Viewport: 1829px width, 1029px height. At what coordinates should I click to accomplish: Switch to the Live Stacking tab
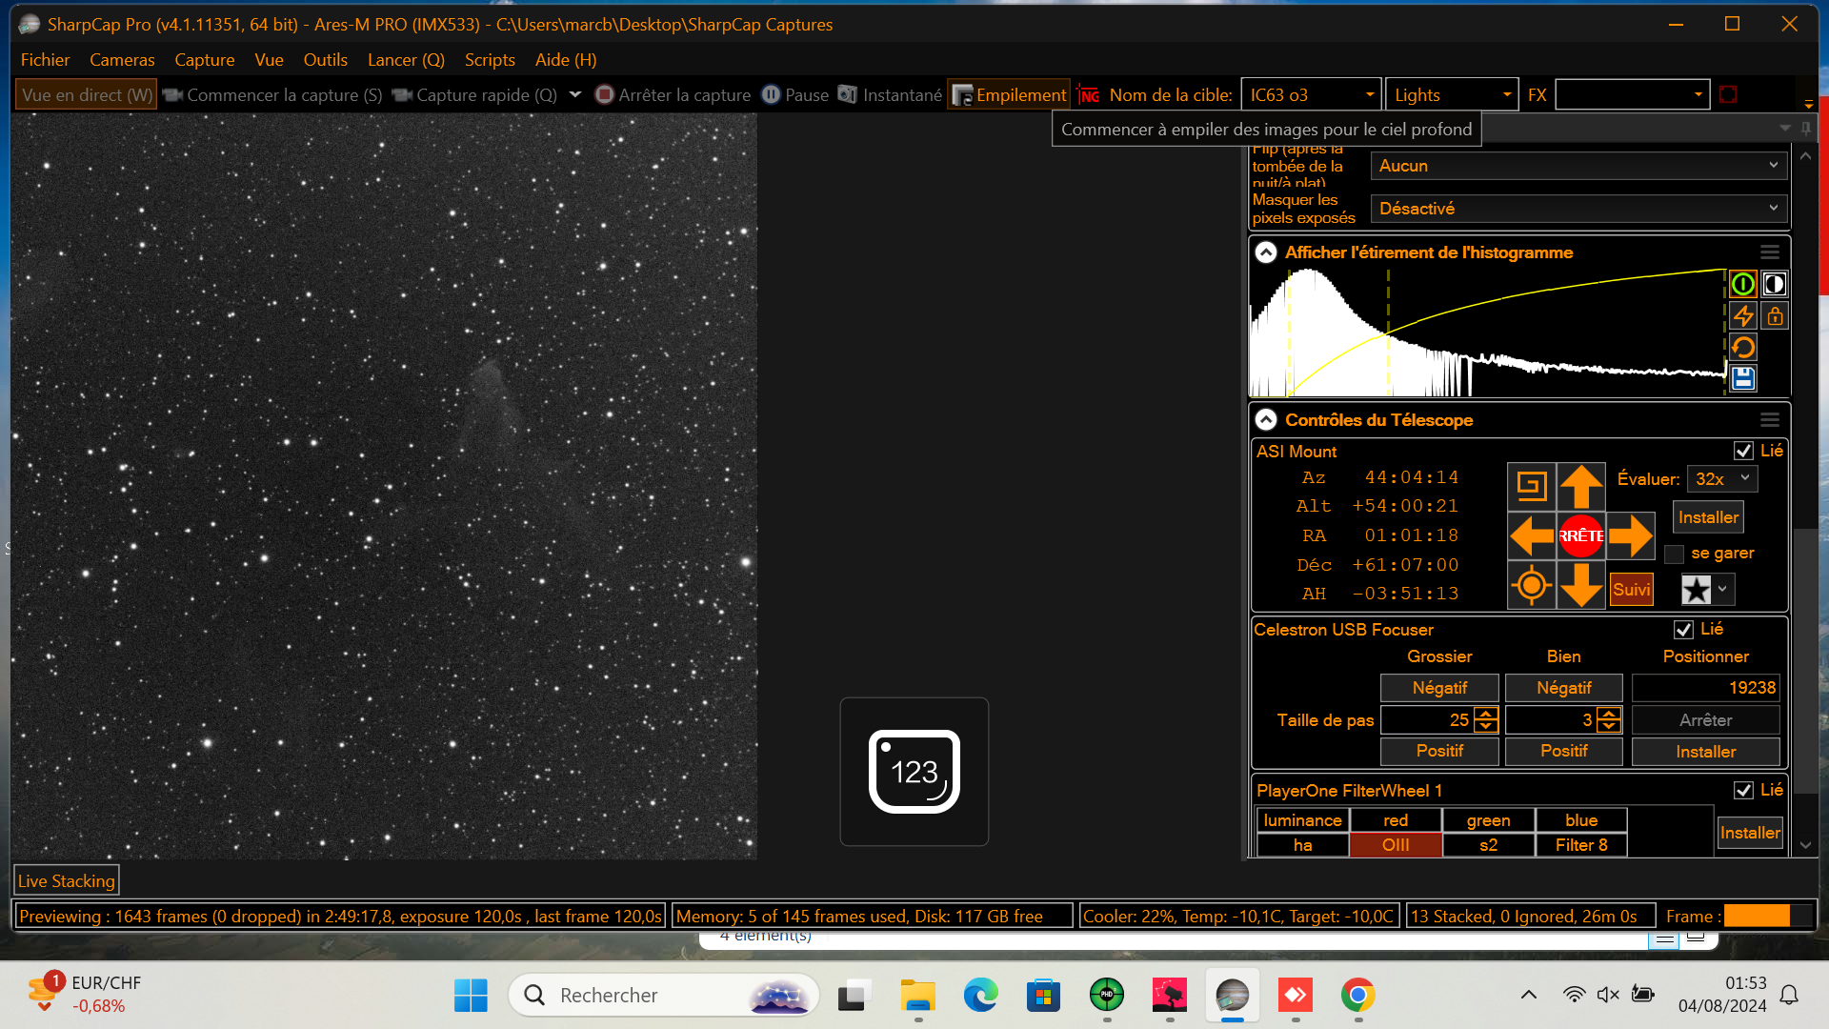66,881
